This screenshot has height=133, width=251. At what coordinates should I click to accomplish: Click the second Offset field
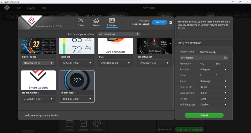coord(221,75)
